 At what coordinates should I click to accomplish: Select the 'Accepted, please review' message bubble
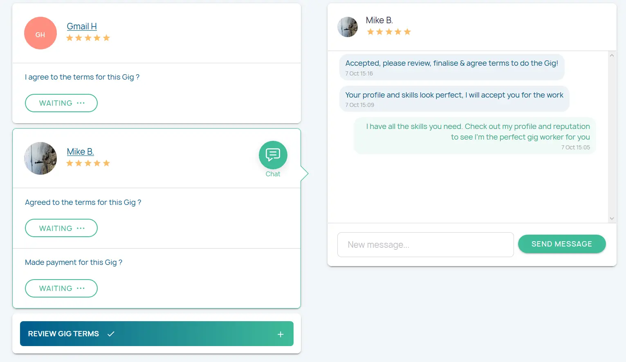[451, 67]
